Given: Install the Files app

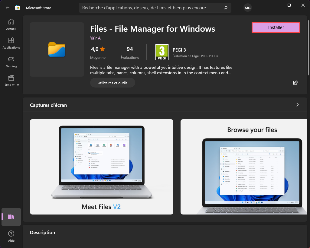Looking at the screenshot, I should pos(276,27).
